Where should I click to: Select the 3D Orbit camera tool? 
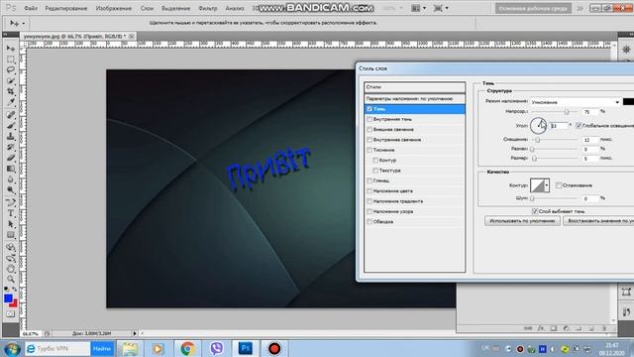[x=11, y=258]
